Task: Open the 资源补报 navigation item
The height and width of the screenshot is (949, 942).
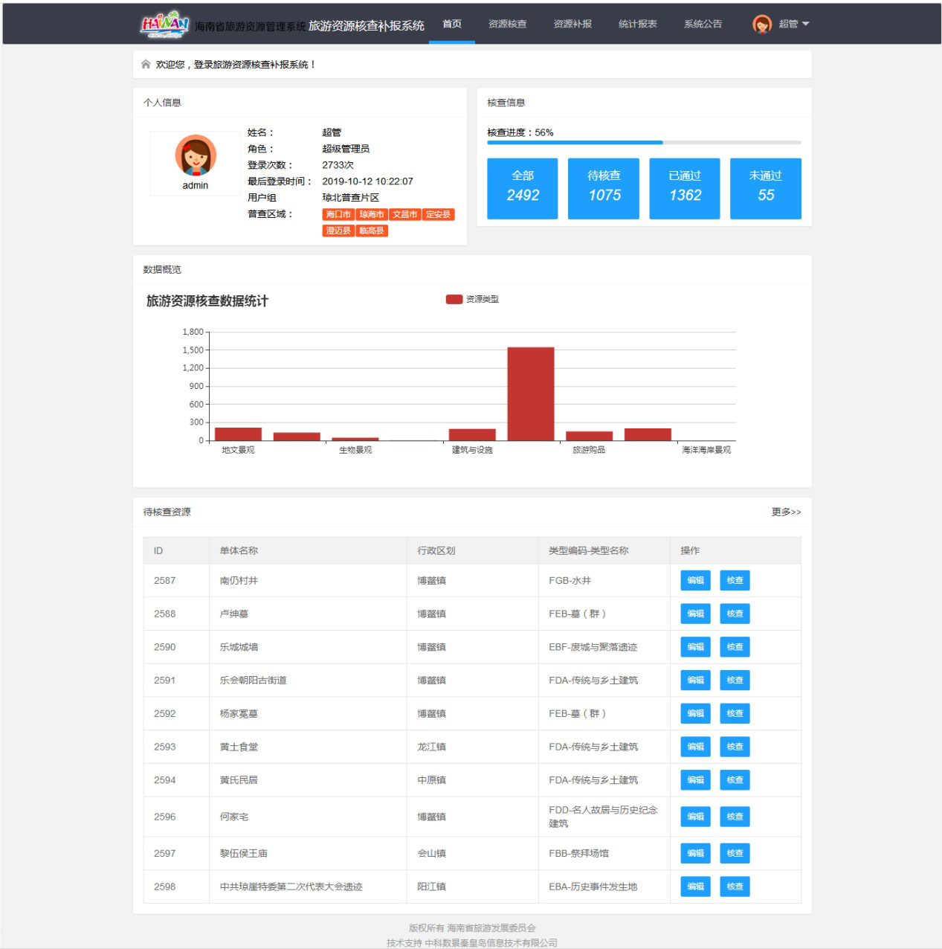Action: pyautogui.click(x=572, y=24)
